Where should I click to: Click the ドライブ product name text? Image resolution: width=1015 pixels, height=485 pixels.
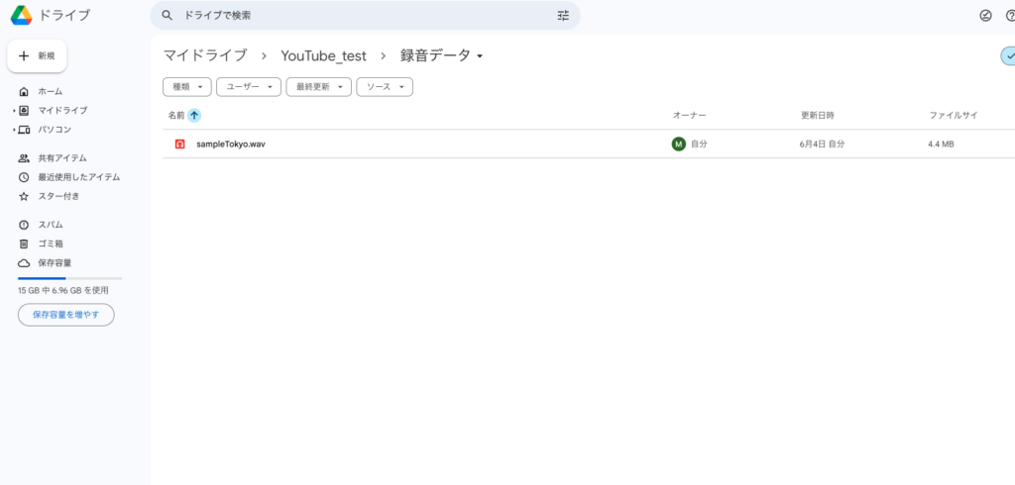click(x=64, y=15)
